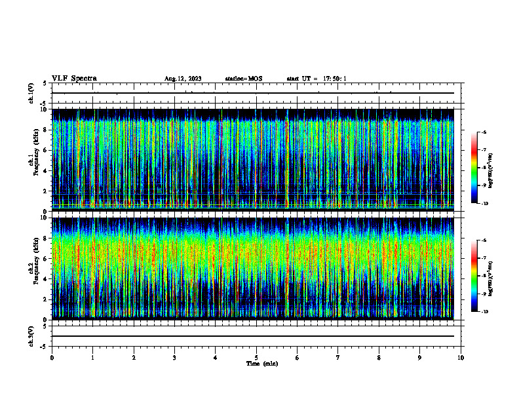Click the time axis tick label "1"
Screen dimensions: 519x401
(92, 358)
